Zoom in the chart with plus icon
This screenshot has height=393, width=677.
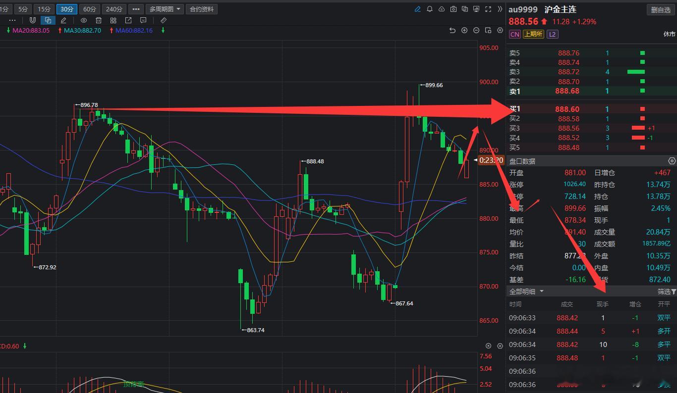click(x=464, y=31)
